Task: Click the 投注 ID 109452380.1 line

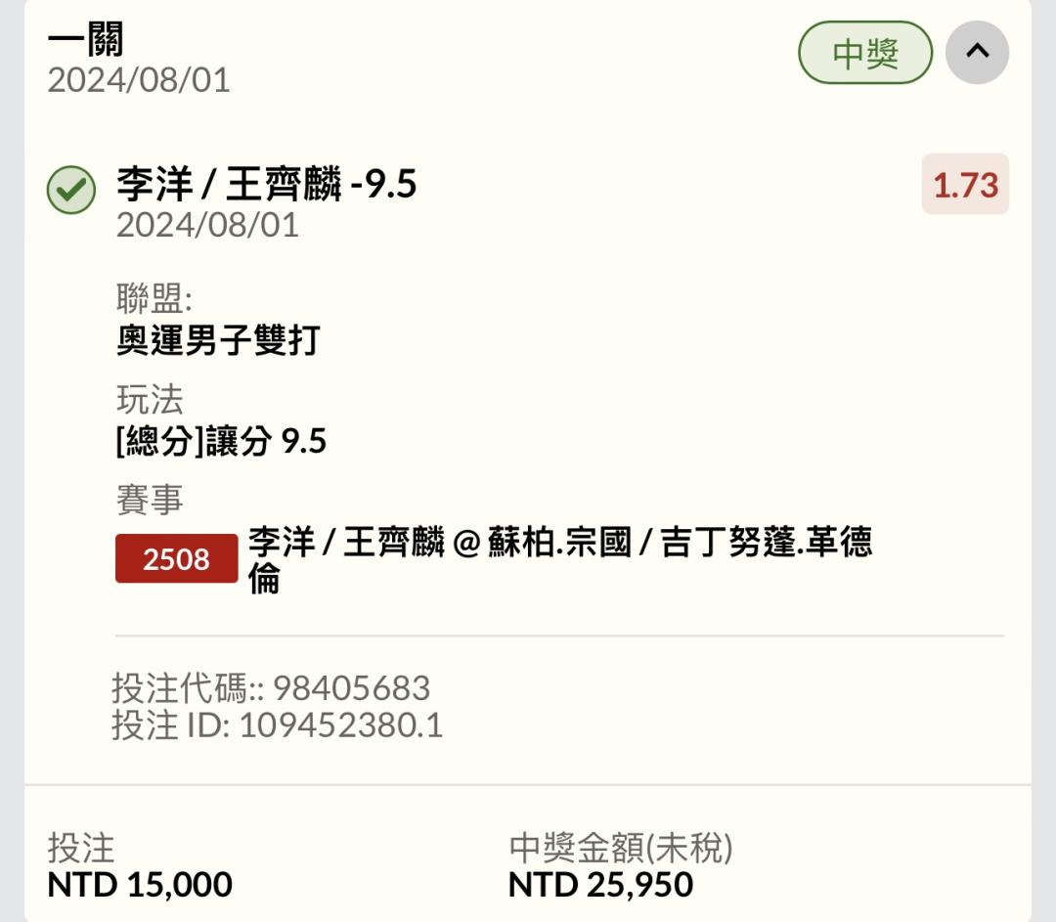Action: click(x=277, y=725)
